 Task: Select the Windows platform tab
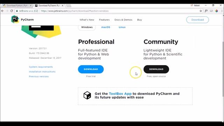(87, 27)
